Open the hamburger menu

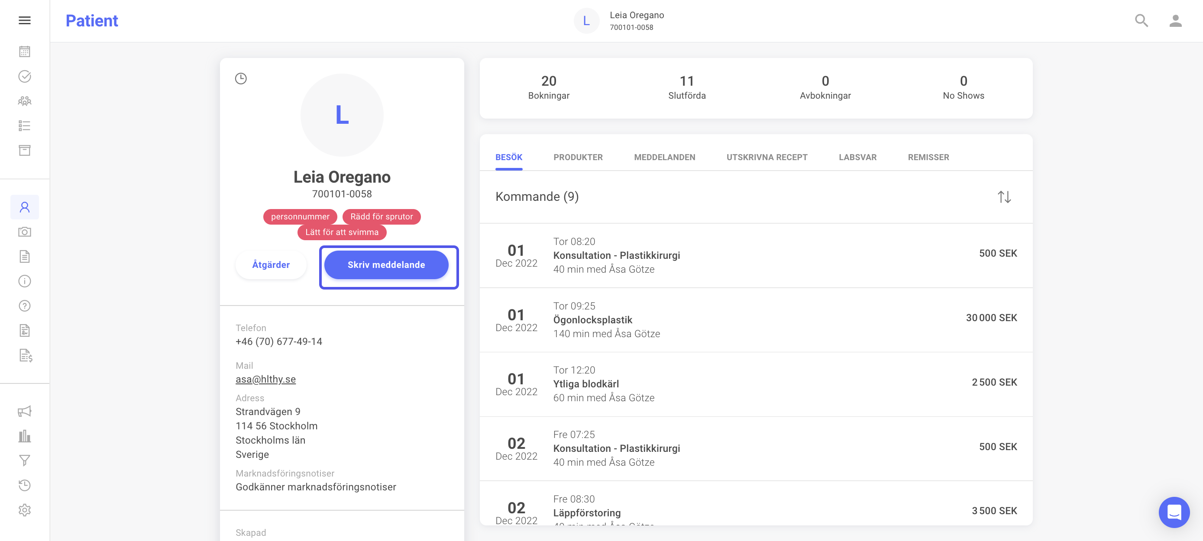(x=25, y=20)
